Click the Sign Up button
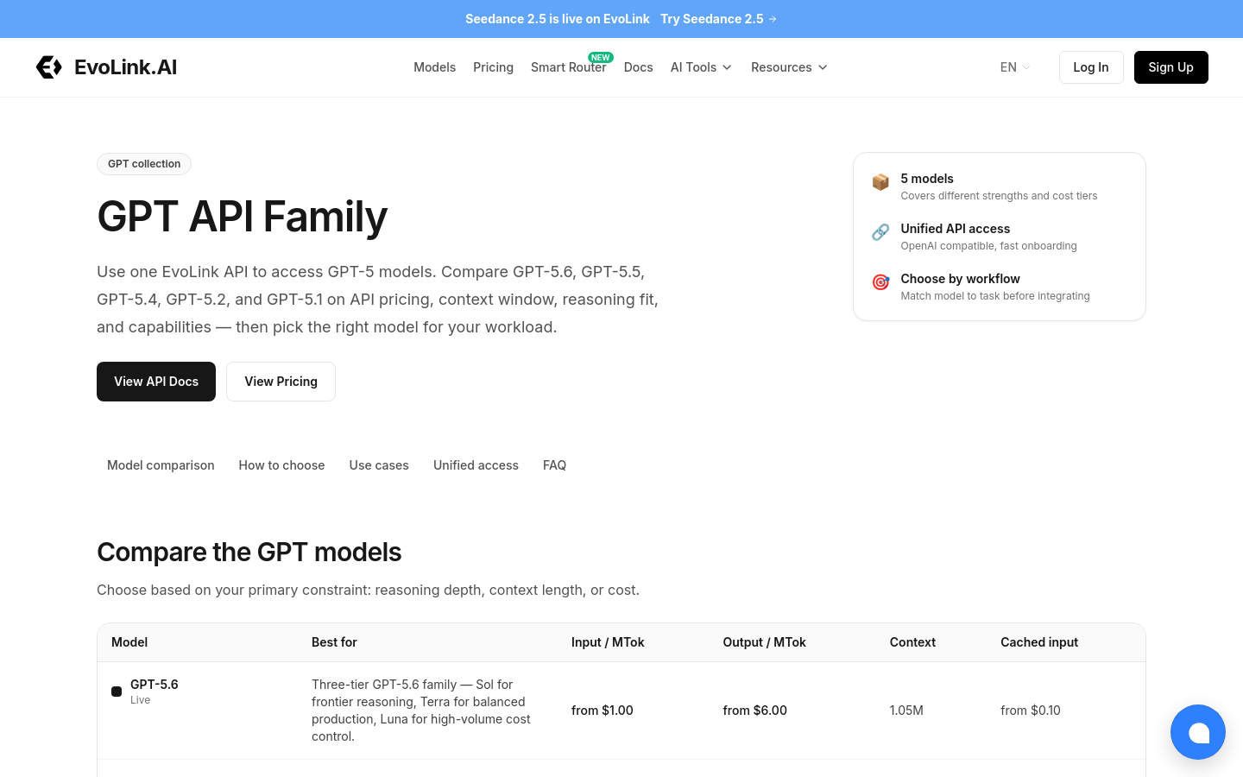This screenshot has width=1243, height=777. pyautogui.click(x=1170, y=67)
